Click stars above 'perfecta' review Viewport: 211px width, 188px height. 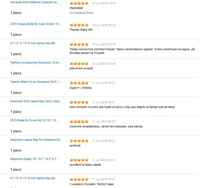pos(79,141)
